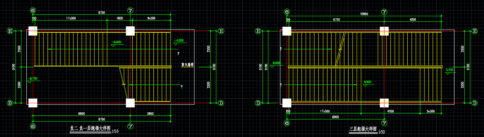Select the 5.100 elevation mark
Image resolution: width=484 pixels, height=137 pixels.
(x=450, y=69)
